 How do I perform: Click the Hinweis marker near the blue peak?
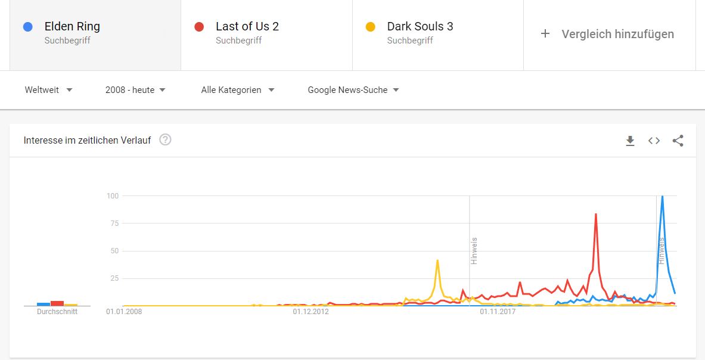(x=661, y=251)
